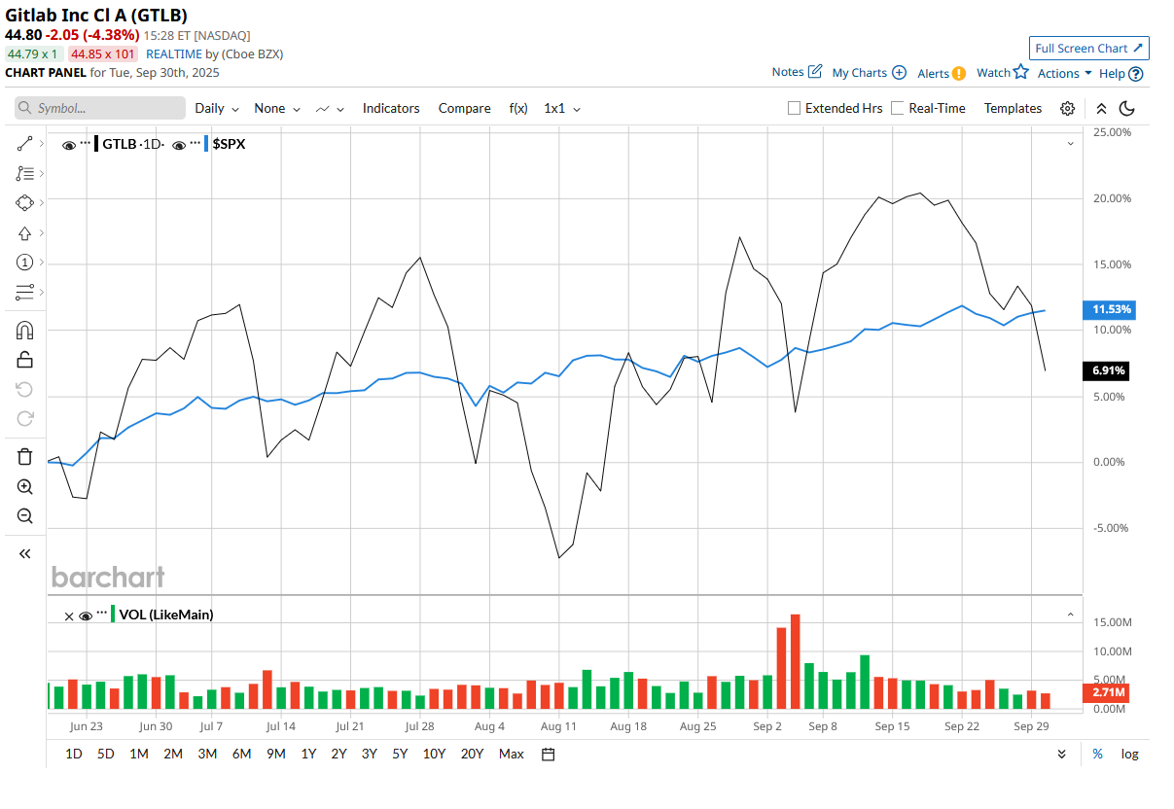Click the VOL green color swatch
Screen dimensions: 1174x809
[113, 615]
